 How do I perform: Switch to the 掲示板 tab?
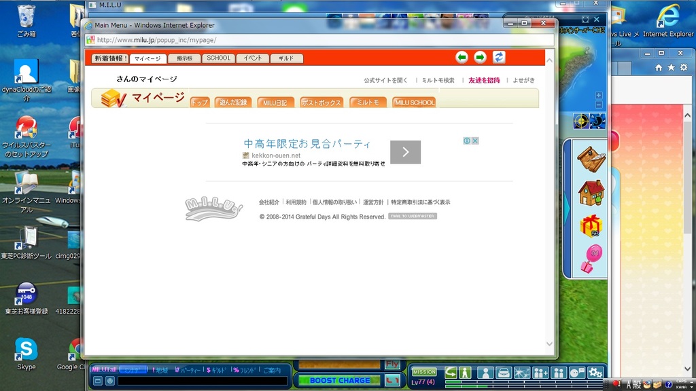coord(184,58)
